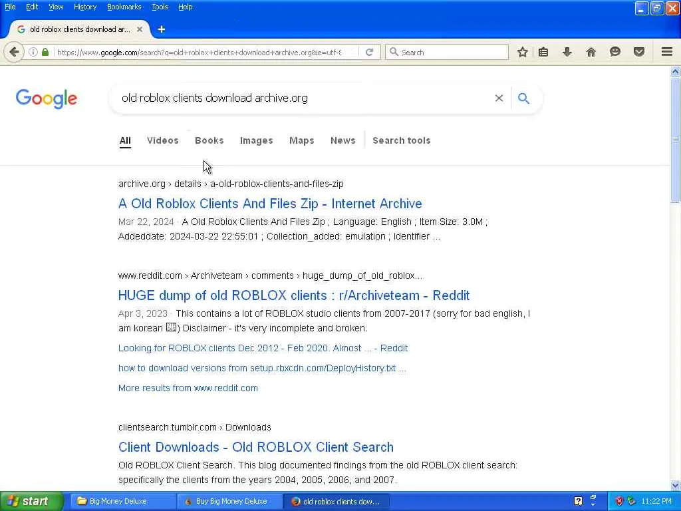681x511 pixels.
Task: Open the setup.rbxcdn.com DeployHistory.txt link
Action: (262, 368)
